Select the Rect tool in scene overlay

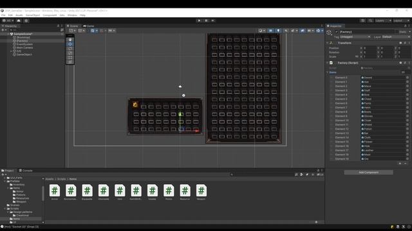point(70,57)
